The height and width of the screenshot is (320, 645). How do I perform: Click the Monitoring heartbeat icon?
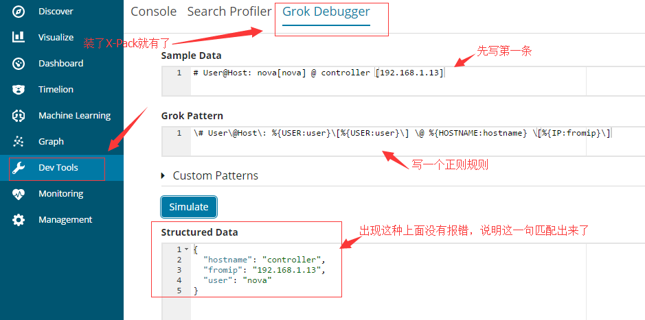(x=19, y=194)
